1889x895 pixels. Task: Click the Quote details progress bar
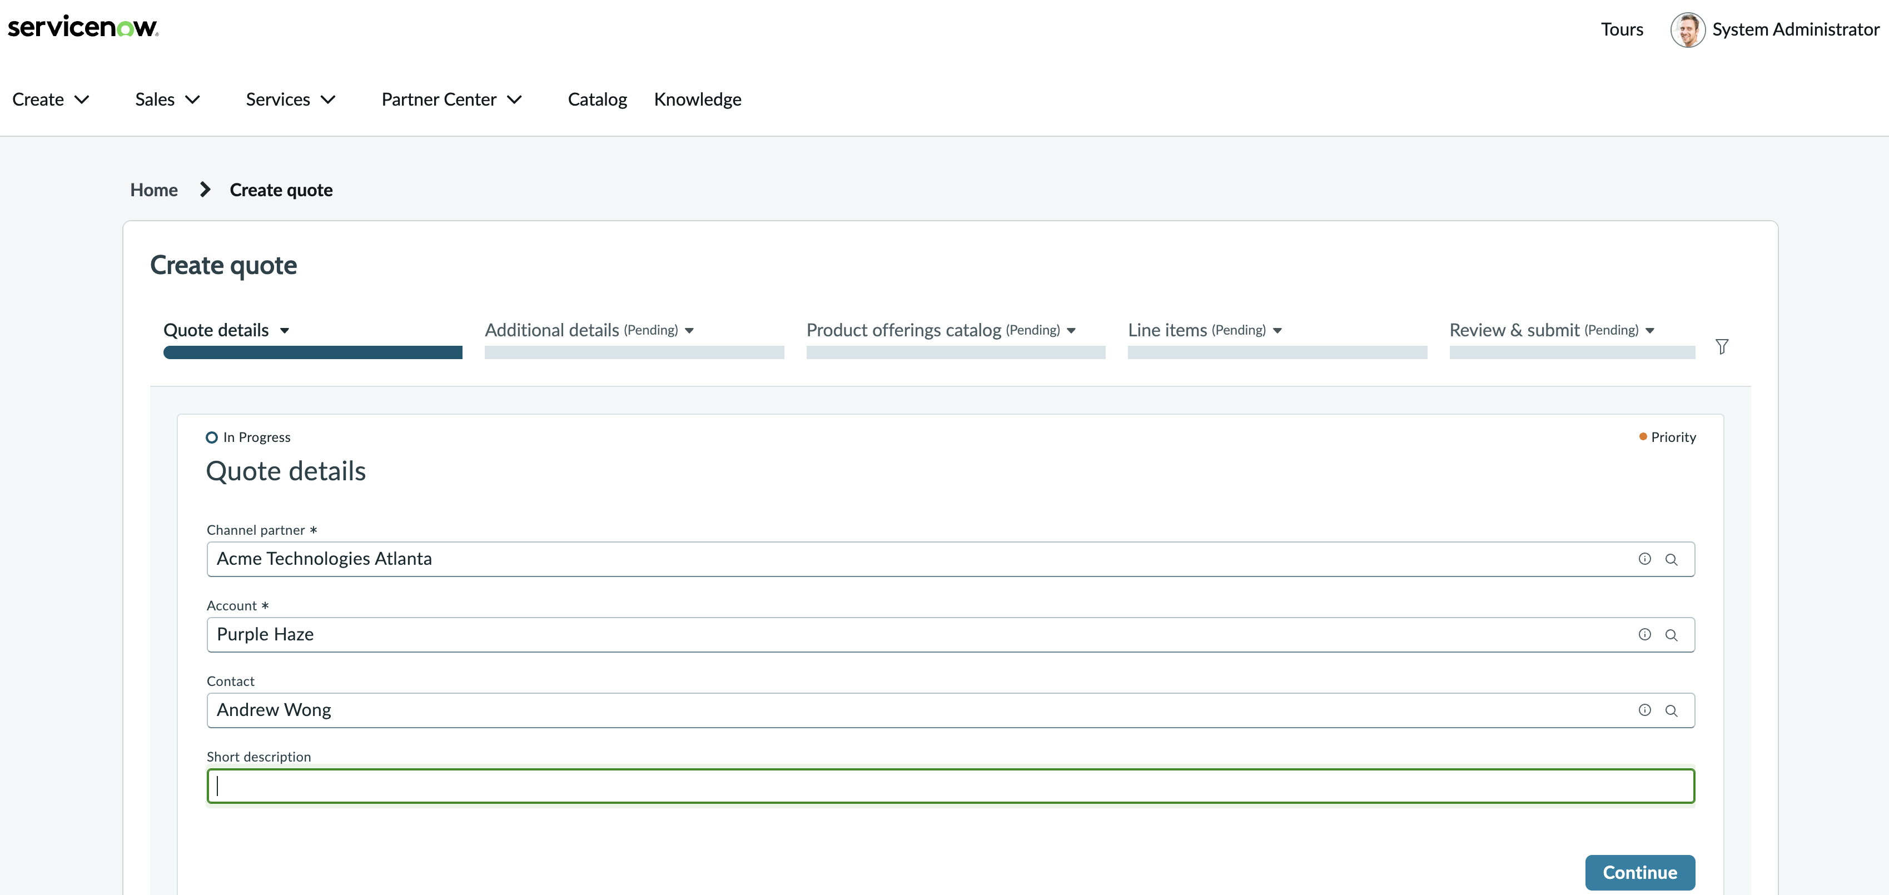(313, 352)
